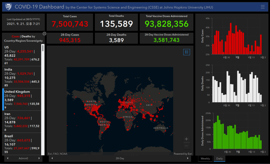This screenshot has height=164, width=270.
Task: Zoom out on the map
Action: tap(186, 146)
